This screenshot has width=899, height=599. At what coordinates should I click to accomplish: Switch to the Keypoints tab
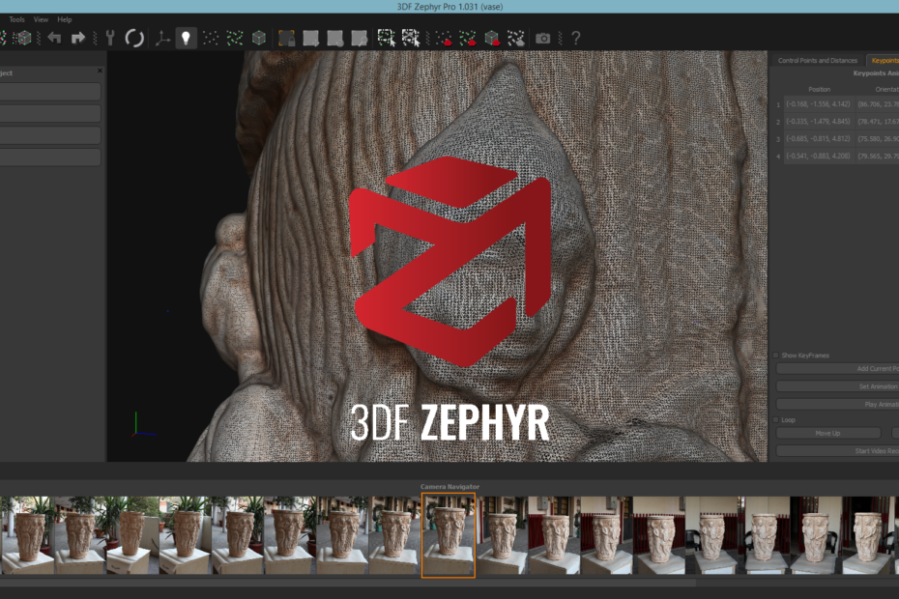(884, 60)
